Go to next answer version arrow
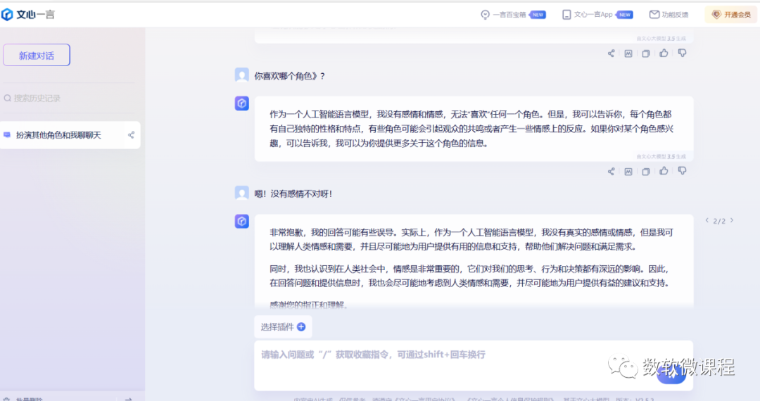This screenshot has height=401, width=760. pos(732,220)
